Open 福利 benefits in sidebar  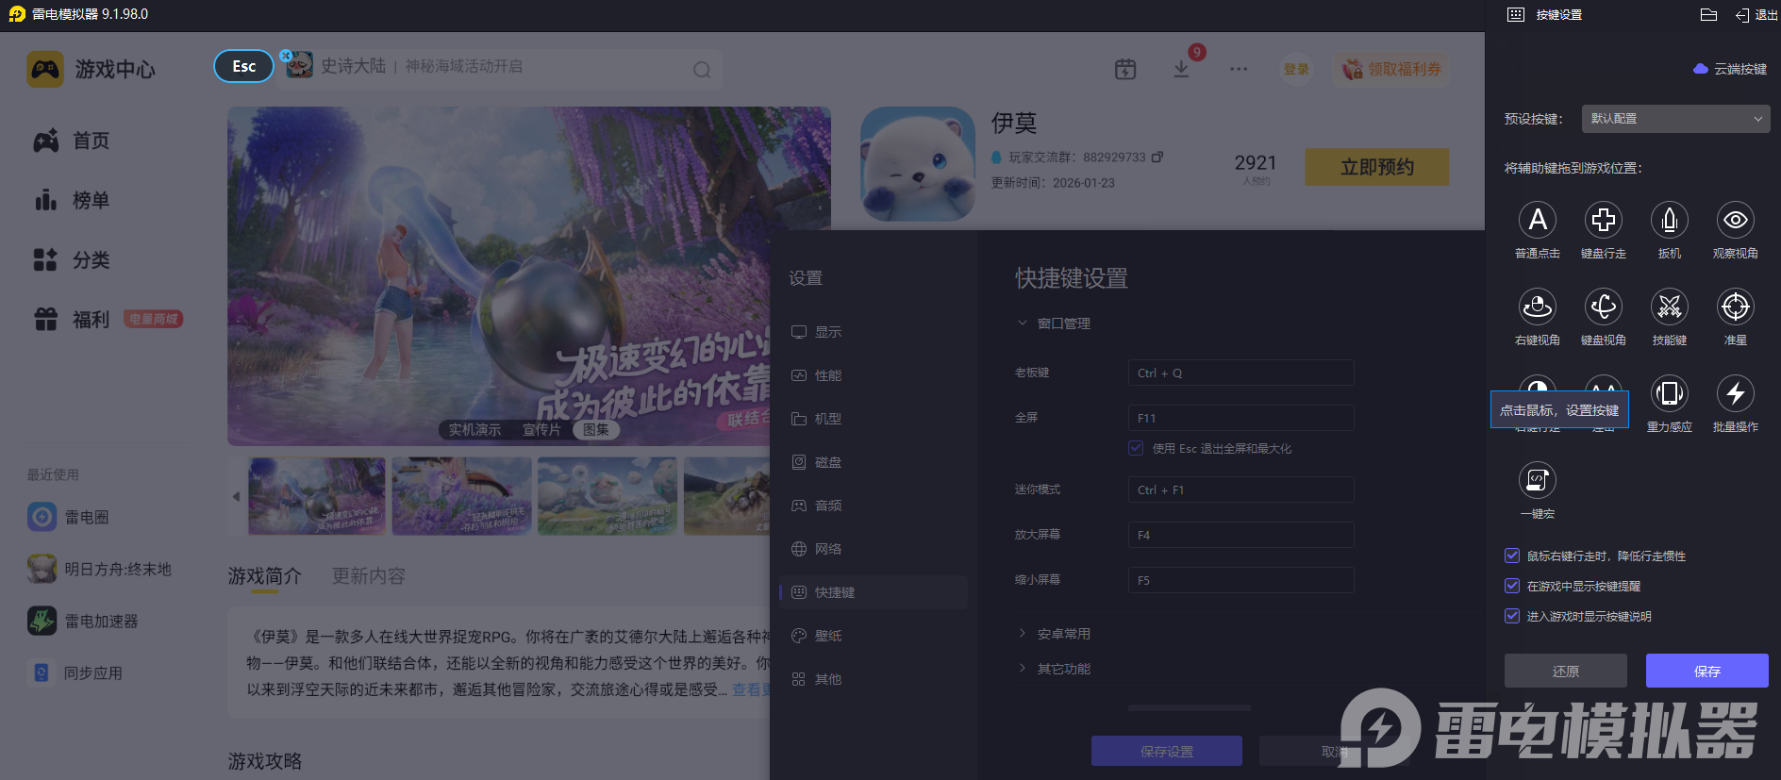coord(72,320)
